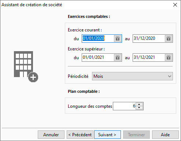
Task: Open calendar picker for 01/01/2021 start date
Action: point(118,57)
